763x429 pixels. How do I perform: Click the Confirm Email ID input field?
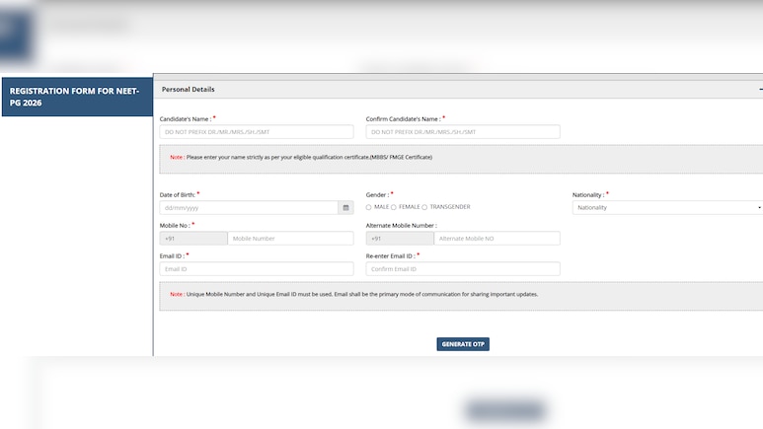pyautogui.click(x=463, y=269)
